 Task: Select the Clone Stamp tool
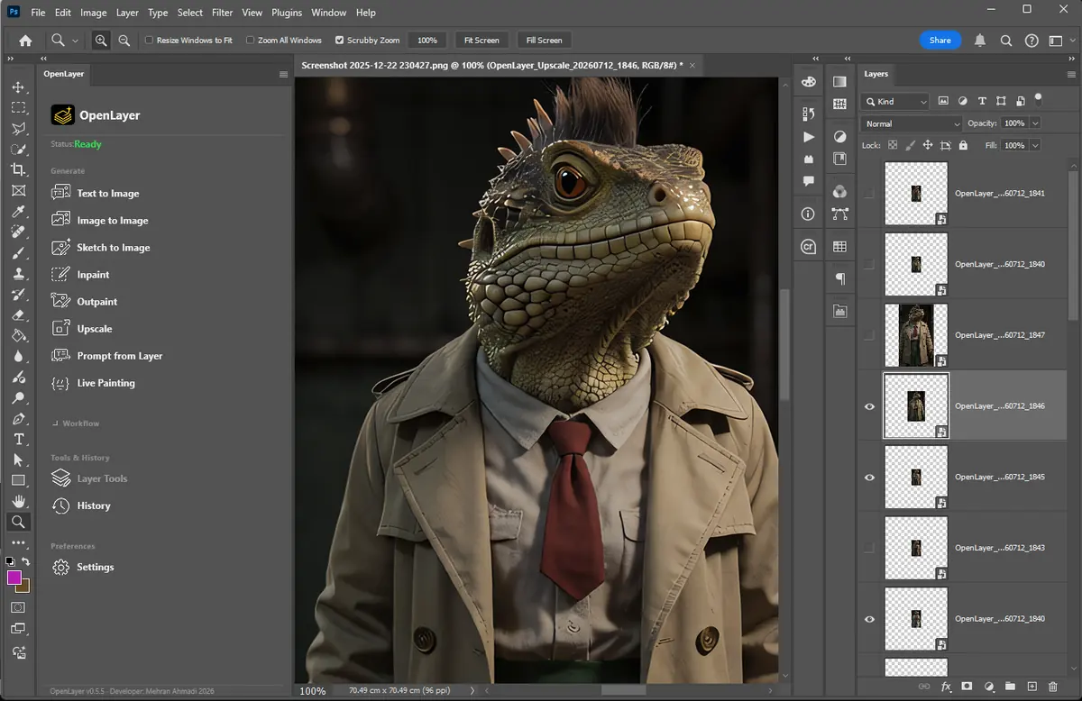(x=18, y=274)
